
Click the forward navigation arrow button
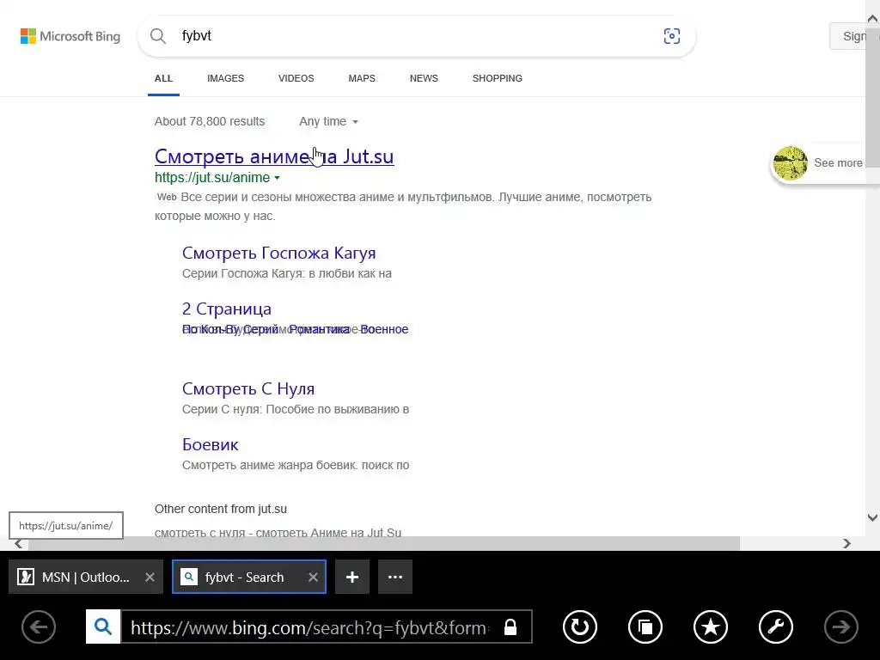pos(840,626)
